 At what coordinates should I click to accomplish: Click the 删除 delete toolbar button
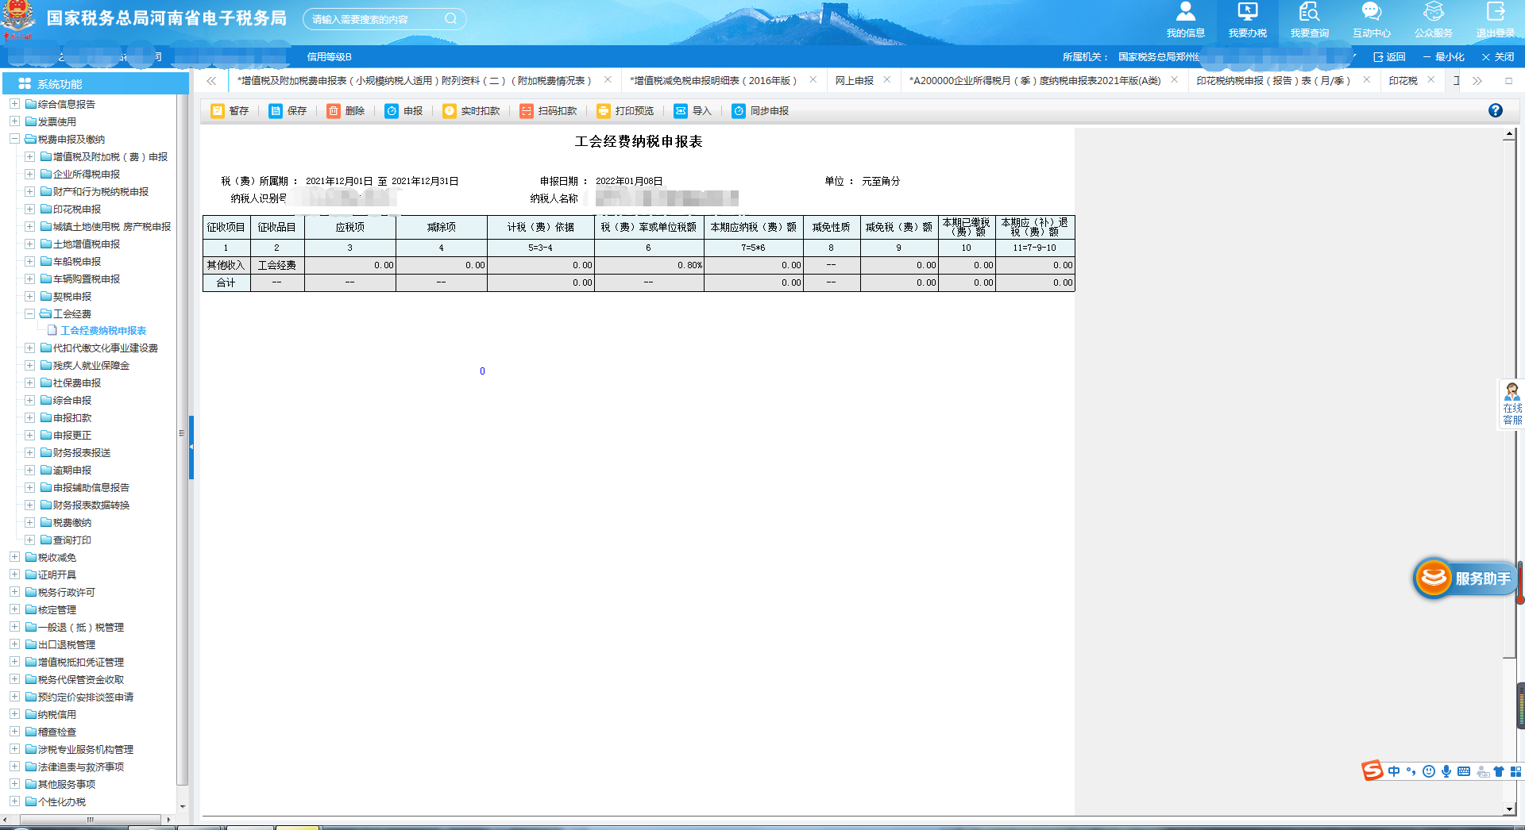point(346,111)
